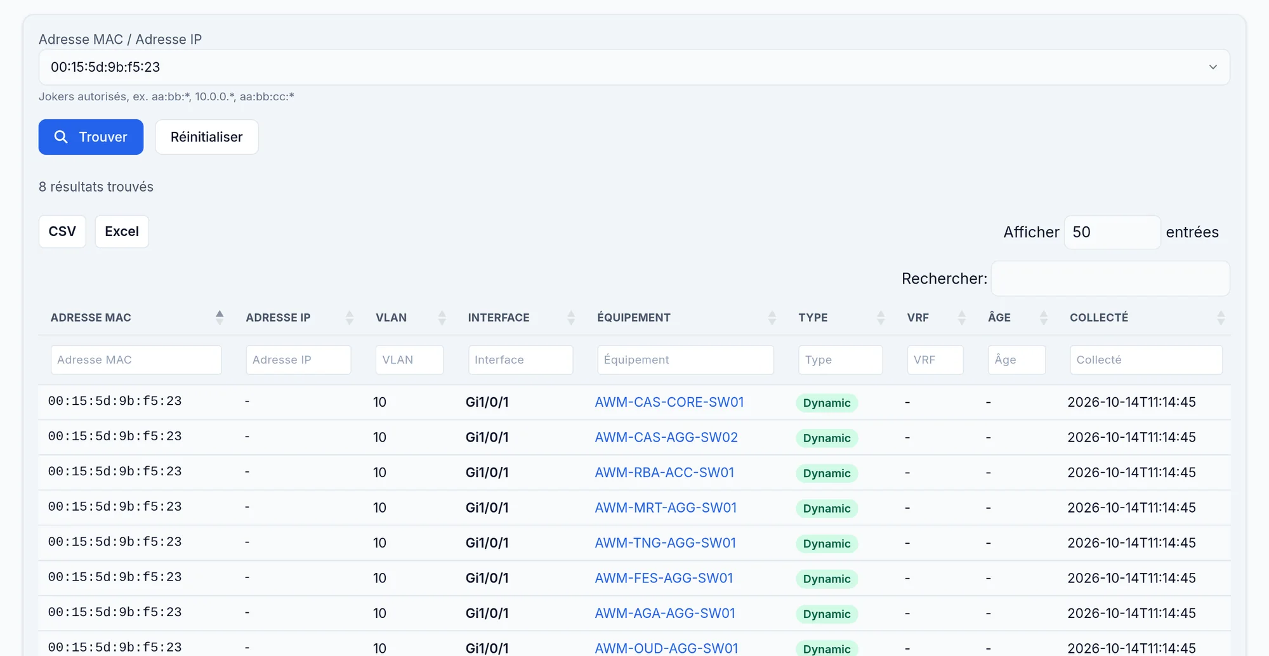Focus the VLAN column filter
The width and height of the screenshot is (1269, 656).
point(409,360)
